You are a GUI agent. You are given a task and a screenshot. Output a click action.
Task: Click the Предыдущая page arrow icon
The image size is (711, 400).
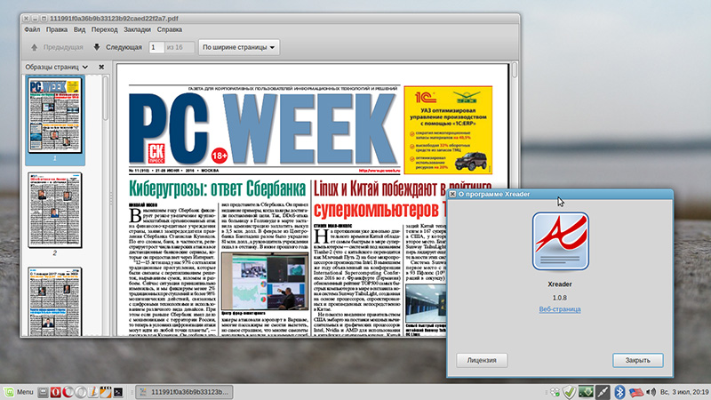[34, 47]
